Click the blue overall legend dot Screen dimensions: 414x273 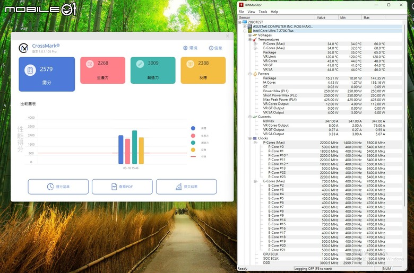(x=193, y=128)
